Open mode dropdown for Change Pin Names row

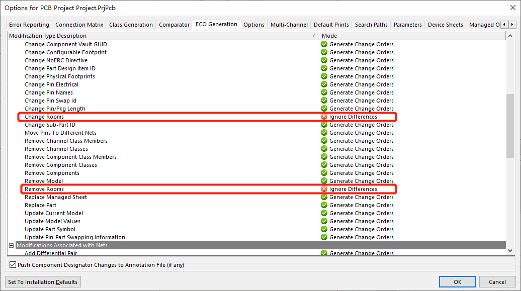(x=362, y=92)
